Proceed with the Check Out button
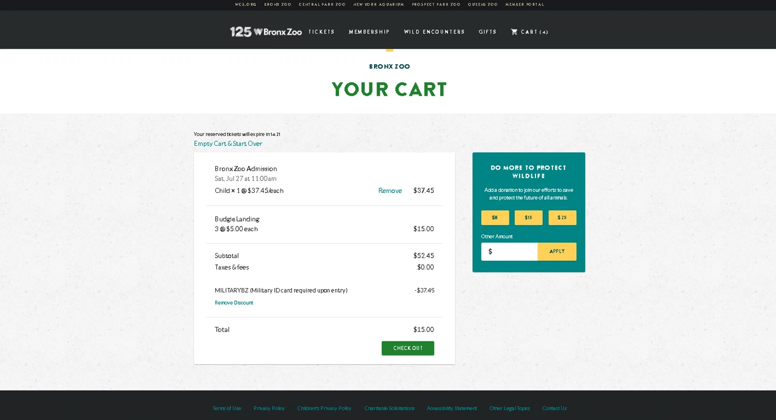This screenshot has width=776, height=420. [408, 348]
